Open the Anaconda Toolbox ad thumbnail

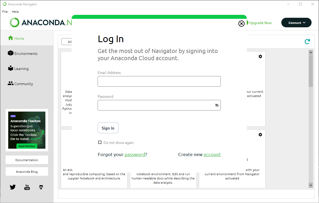click(x=27, y=130)
